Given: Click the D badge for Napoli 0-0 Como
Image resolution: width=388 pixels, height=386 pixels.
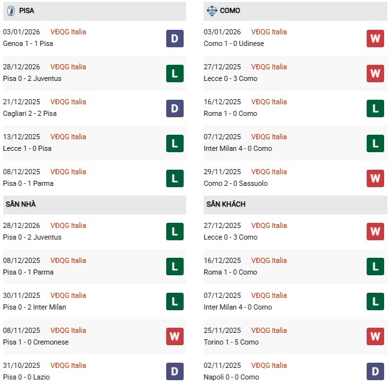Looking at the screenshot, I should click(375, 372).
